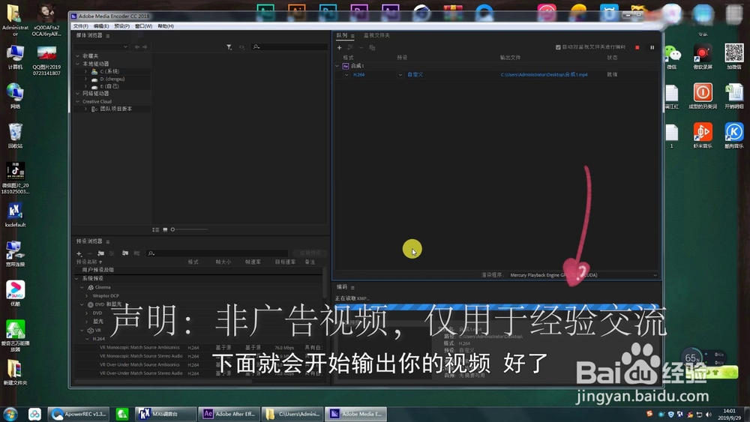
Task: Switch media browser to thumbnail view icon
Action: (165, 230)
